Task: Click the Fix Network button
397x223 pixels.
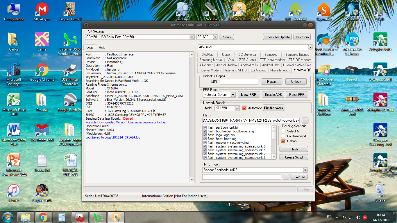Action: tap(273, 108)
